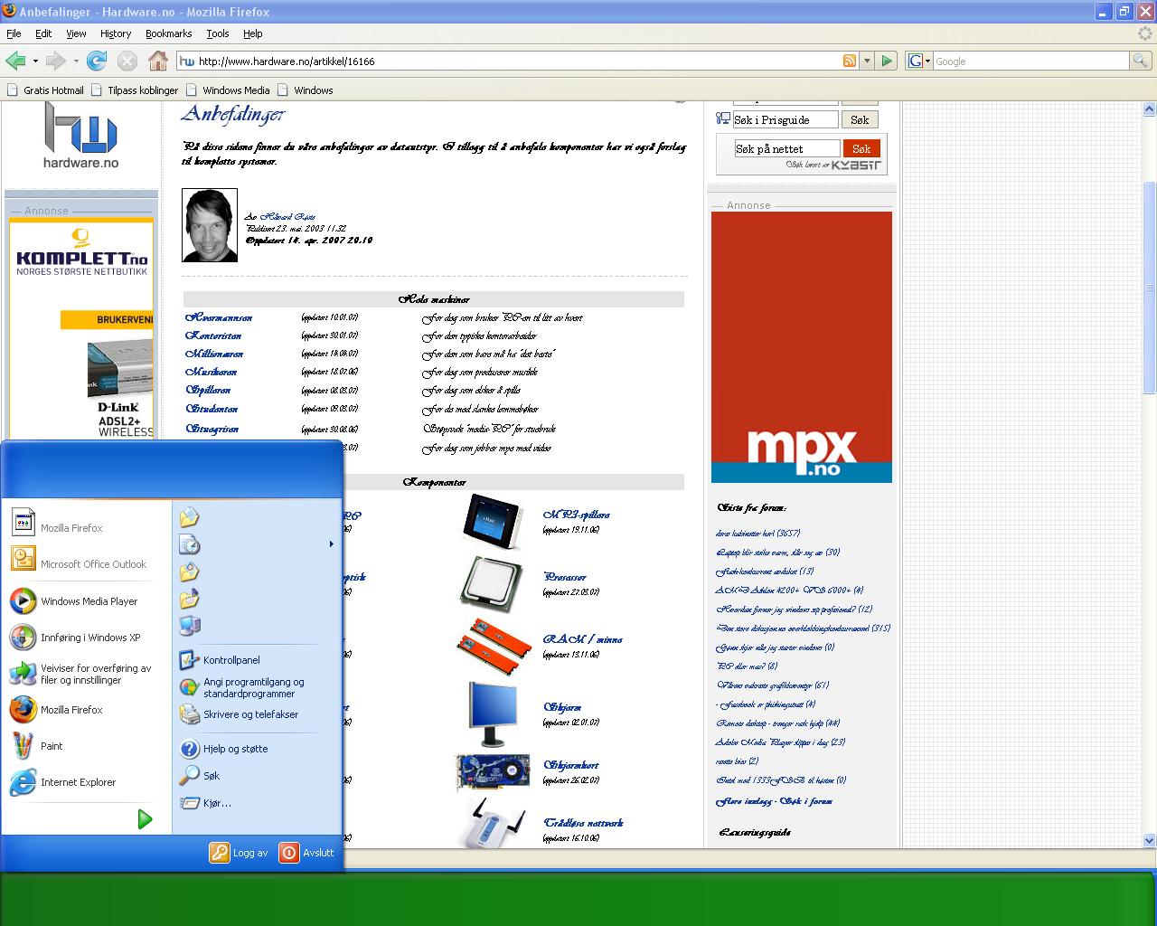Open the Gratis Hotmail bookmark

[x=45, y=90]
